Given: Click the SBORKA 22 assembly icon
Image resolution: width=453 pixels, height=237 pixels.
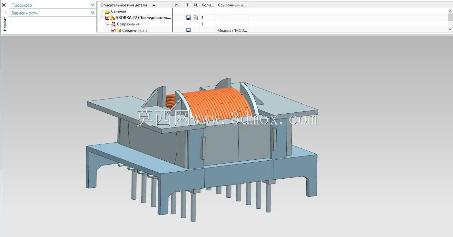Looking at the screenshot, I should tap(113, 18).
